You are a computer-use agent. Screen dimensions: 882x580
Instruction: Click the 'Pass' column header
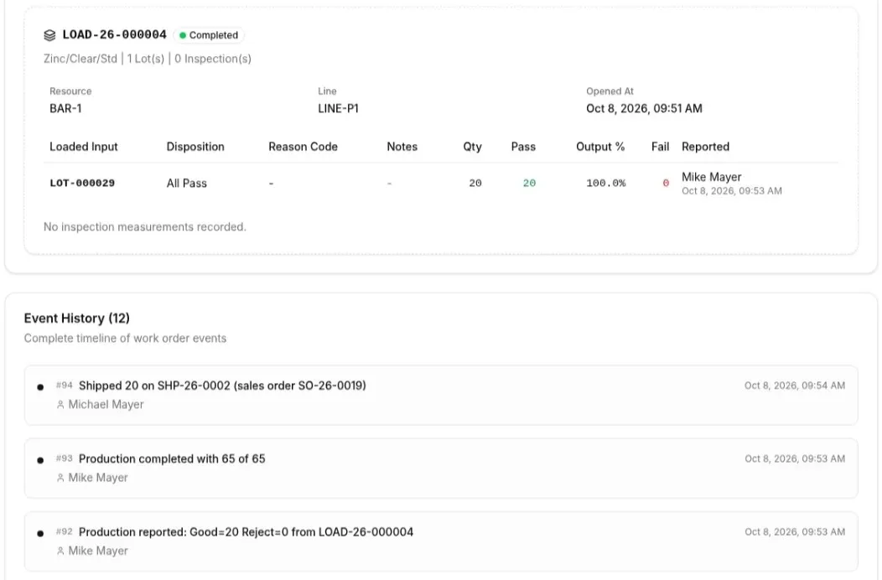523,147
